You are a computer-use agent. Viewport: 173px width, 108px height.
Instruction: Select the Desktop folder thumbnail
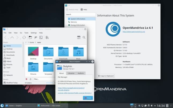coord(33,52)
